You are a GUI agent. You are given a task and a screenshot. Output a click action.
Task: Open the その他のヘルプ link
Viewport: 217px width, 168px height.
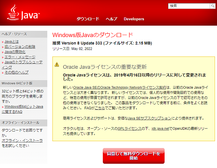point(17,72)
